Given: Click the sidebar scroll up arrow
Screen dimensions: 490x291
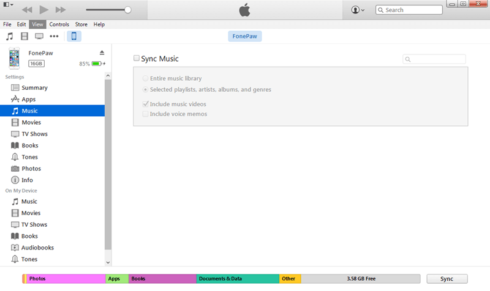Looking at the screenshot, I should pyautogui.click(x=108, y=76).
